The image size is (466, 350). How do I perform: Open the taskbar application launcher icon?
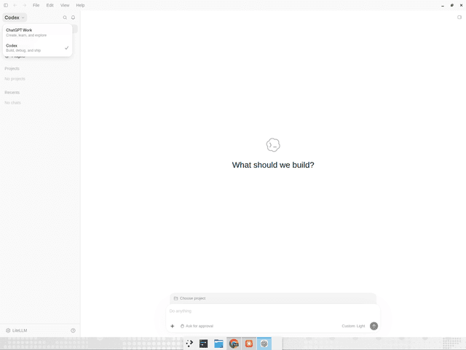click(x=189, y=343)
